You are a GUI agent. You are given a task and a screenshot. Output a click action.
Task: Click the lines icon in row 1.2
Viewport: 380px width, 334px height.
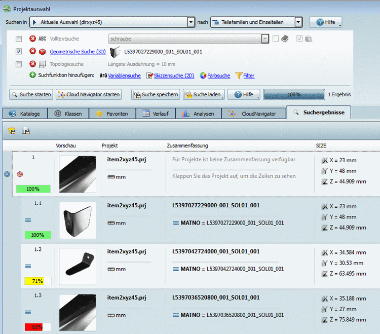point(28,266)
